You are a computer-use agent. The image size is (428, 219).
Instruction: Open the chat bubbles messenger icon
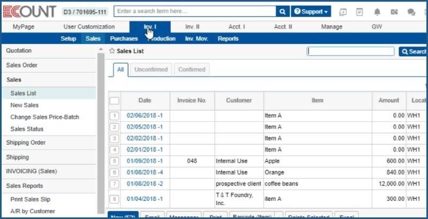pyautogui.click(x=411, y=12)
